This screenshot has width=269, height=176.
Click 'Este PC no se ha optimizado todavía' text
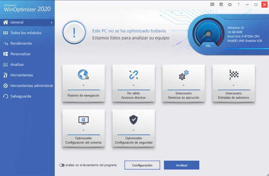(x=129, y=31)
